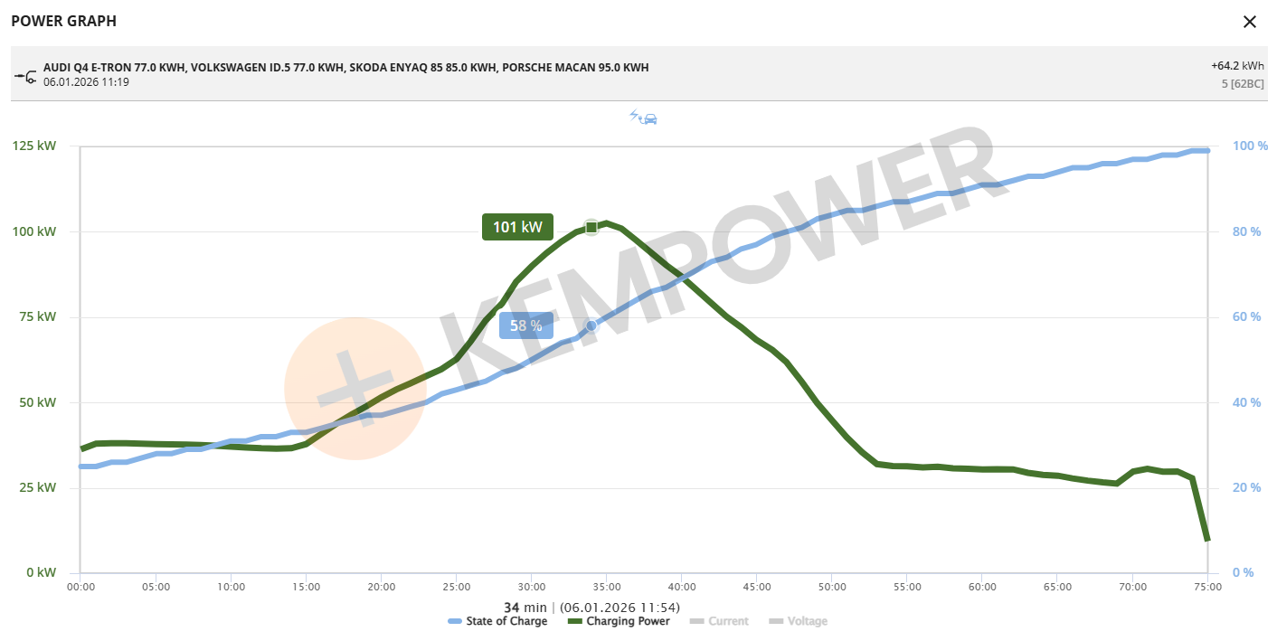1277x641 pixels.
Task: Click the gray Voltage legend swatch
Action: coord(775,621)
